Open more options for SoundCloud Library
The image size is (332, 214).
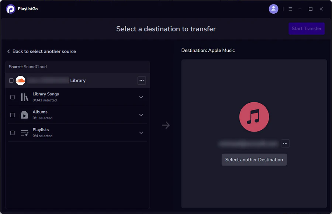click(x=141, y=80)
